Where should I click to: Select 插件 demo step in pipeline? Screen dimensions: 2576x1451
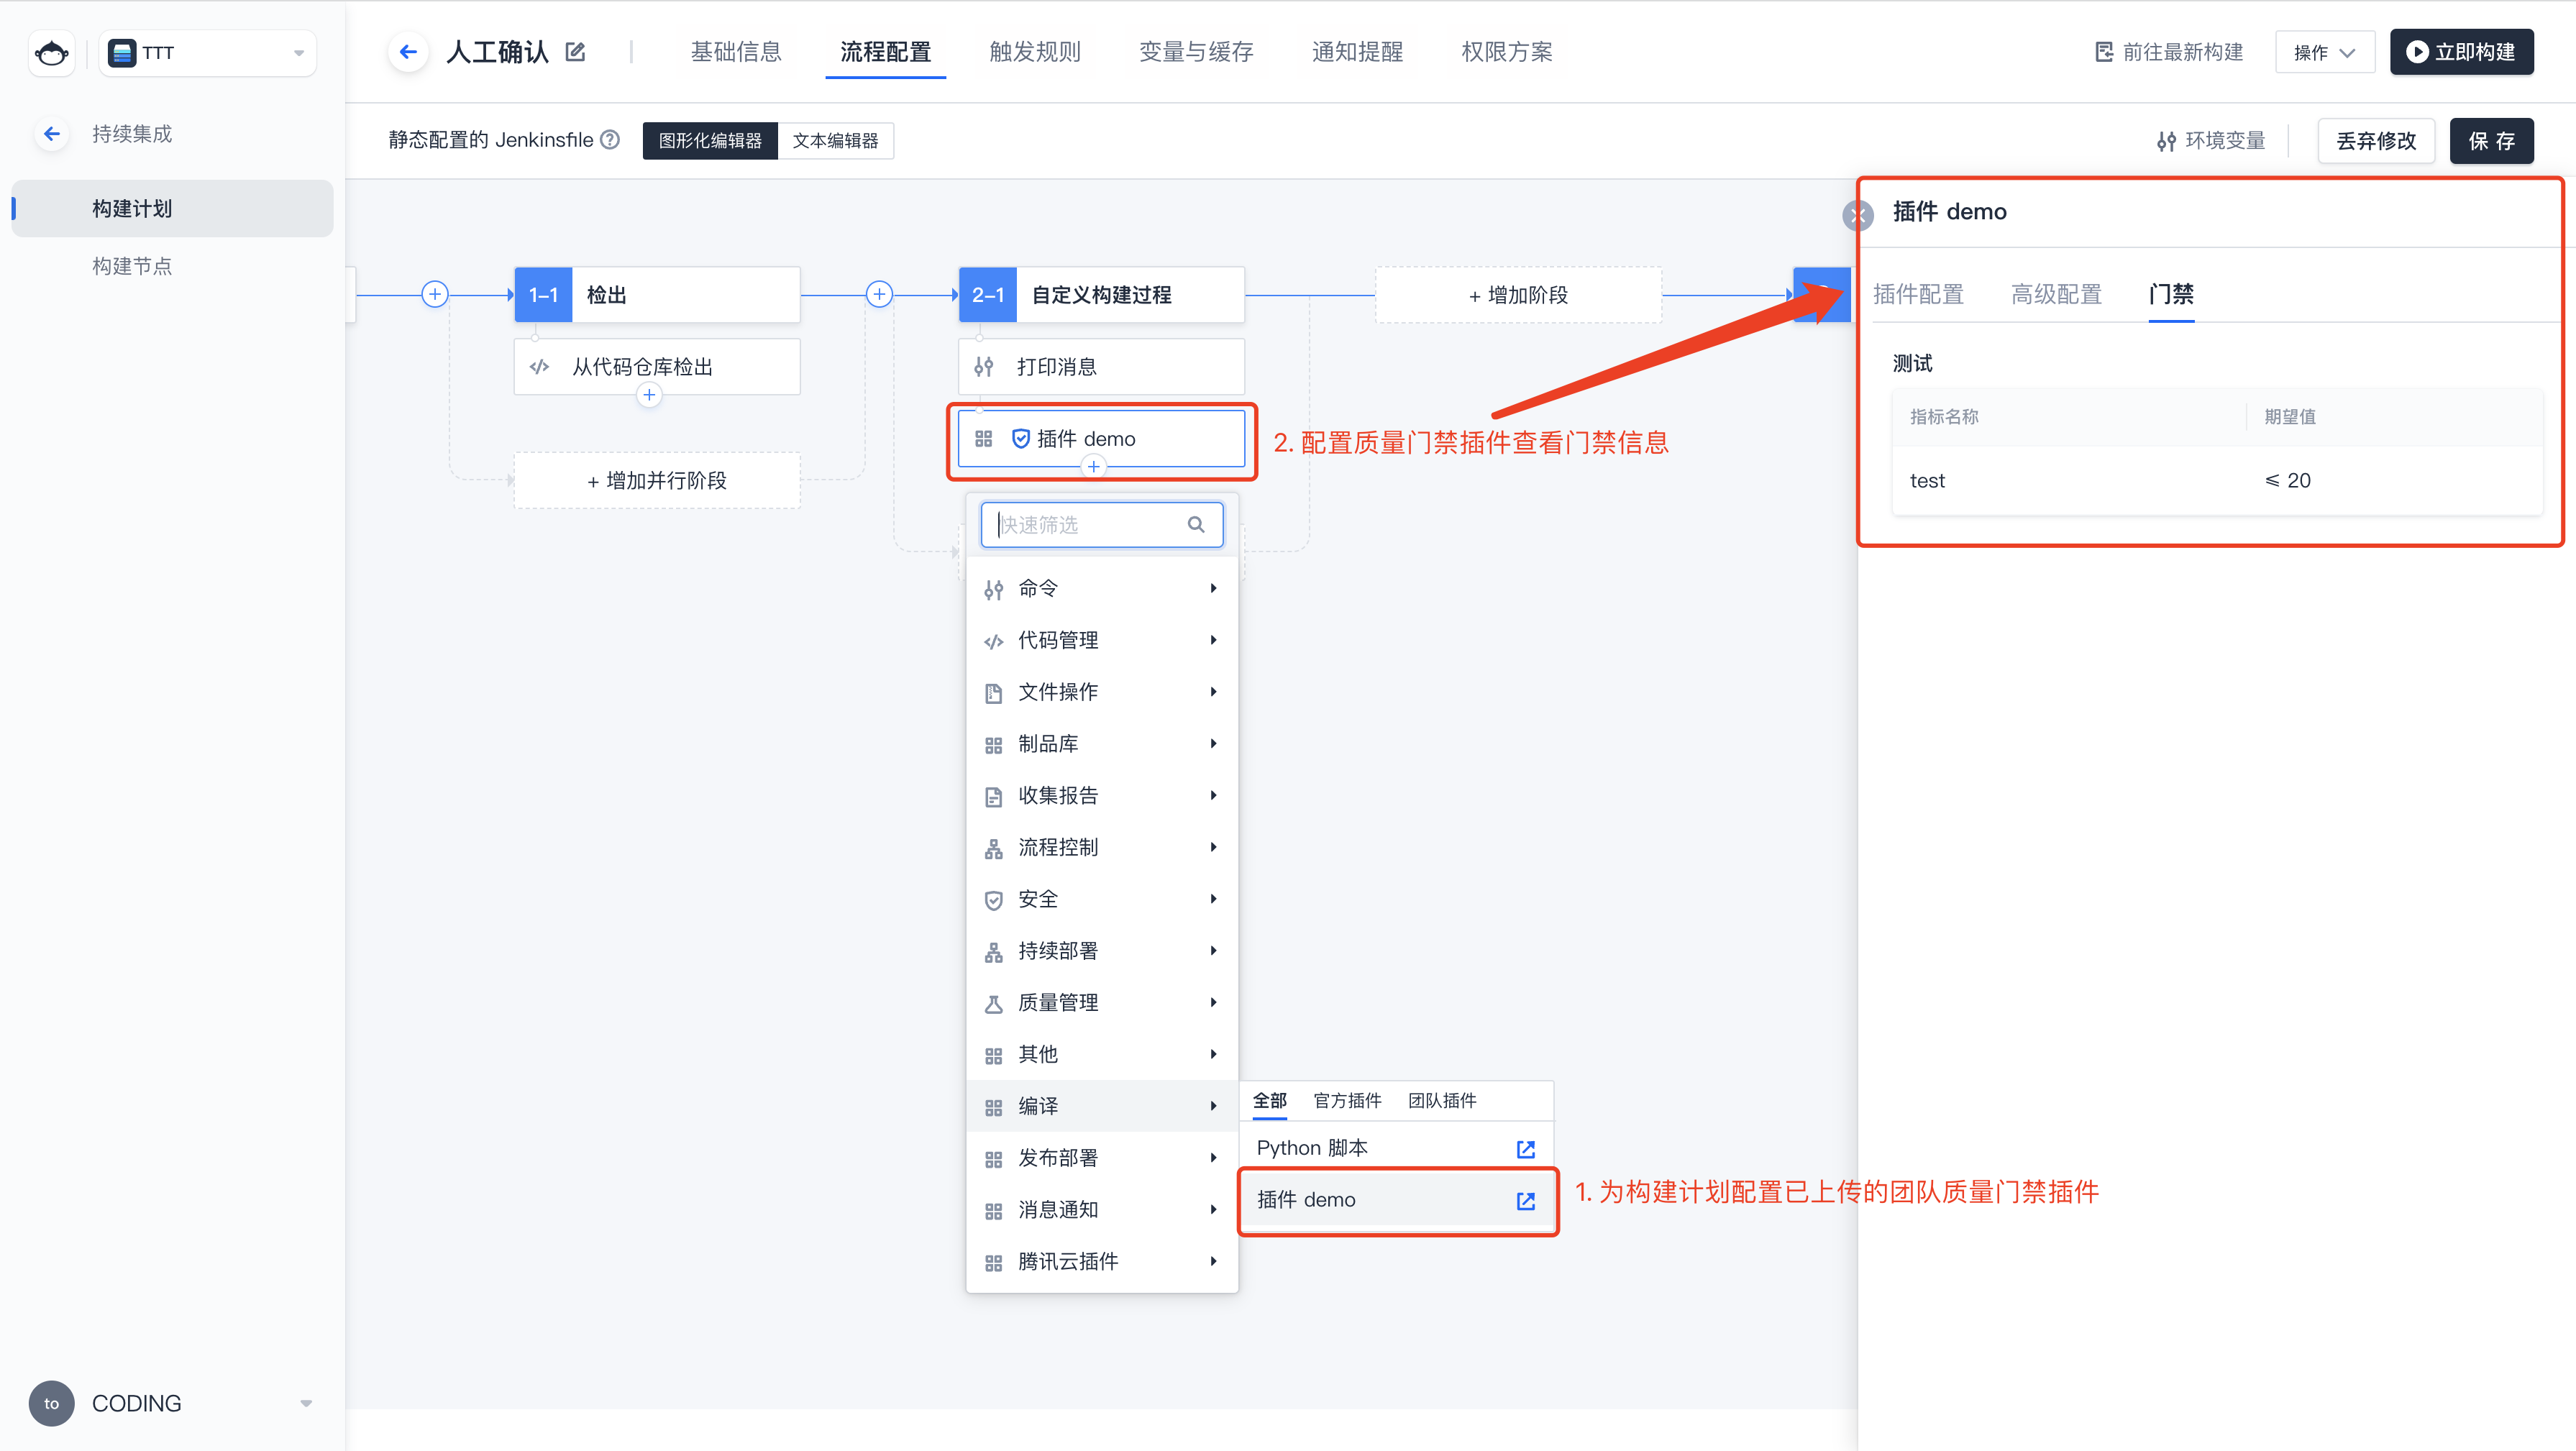1101,439
